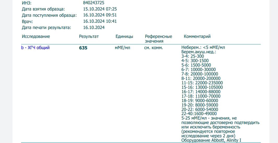This screenshot has height=143, width=278.
Task: Click sample arrival date 16.10.2024 09:51
Action: [x=100, y=15]
